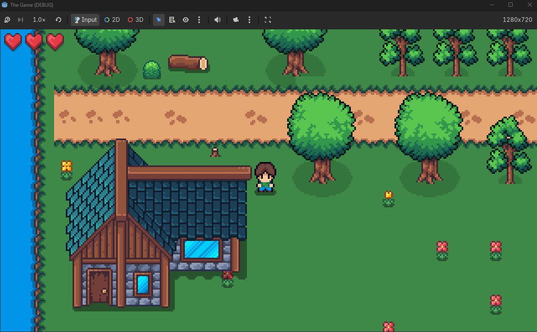Mute the game audio

tap(218, 20)
